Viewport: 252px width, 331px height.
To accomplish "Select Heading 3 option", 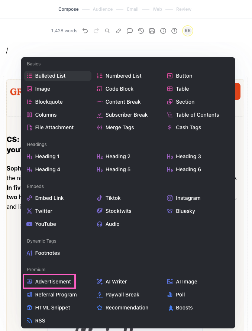I will [188, 156].
